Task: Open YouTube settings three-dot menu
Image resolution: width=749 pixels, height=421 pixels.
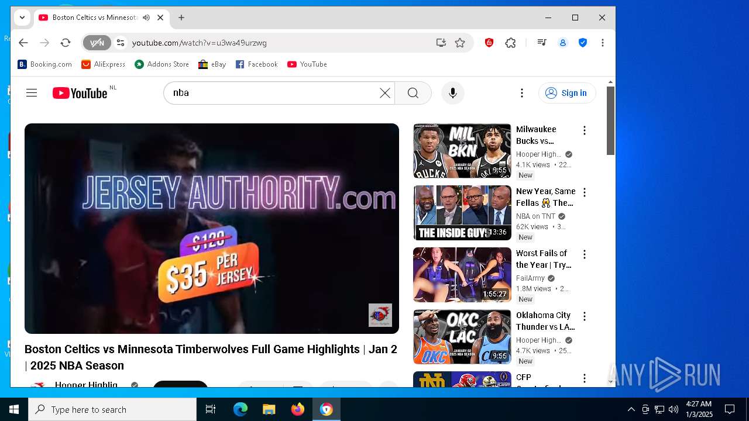Action: pyautogui.click(x=522, y=93)
